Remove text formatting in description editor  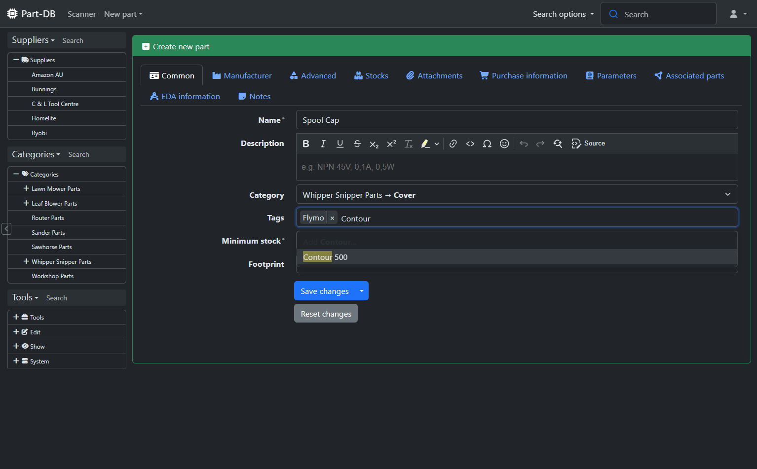(x=409, y=144)
